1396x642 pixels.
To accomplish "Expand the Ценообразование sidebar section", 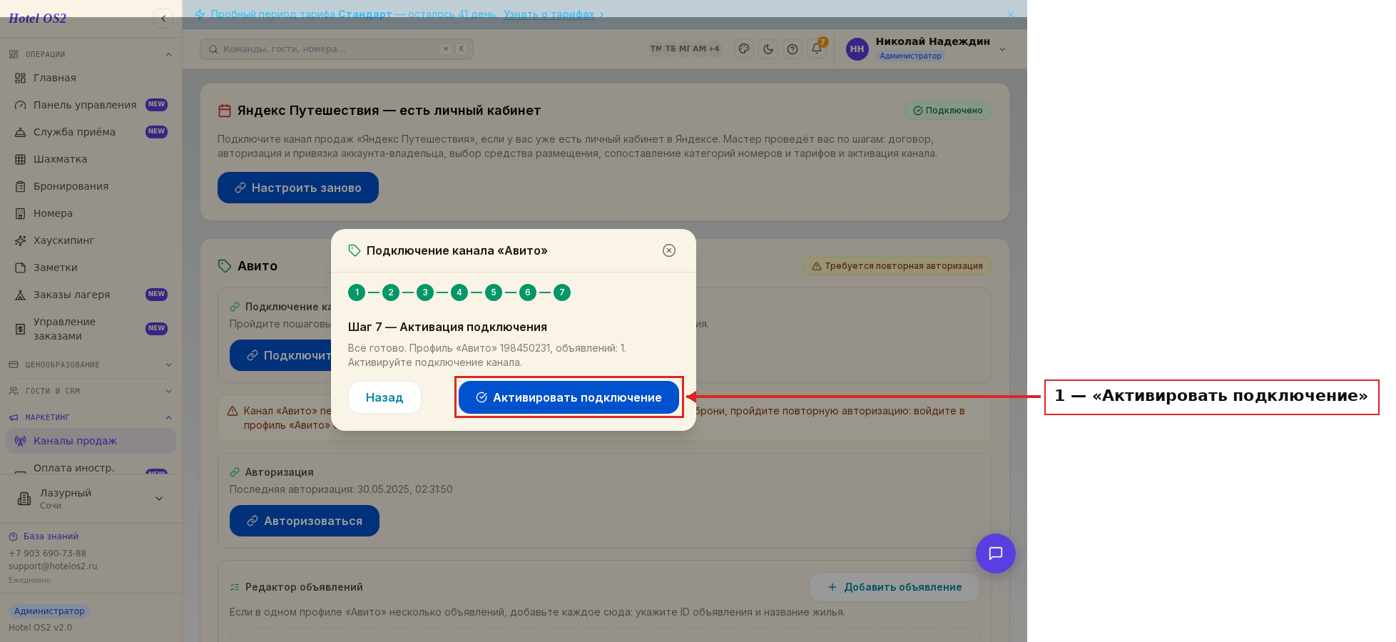I will point(91,365).
